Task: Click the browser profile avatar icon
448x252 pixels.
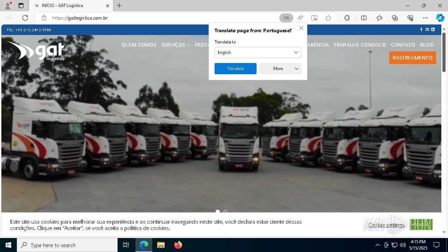Action: [8, 6]
